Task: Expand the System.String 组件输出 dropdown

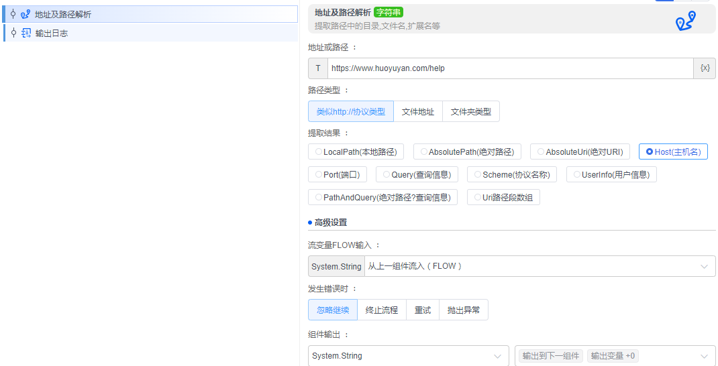Action: click(408, 356)
